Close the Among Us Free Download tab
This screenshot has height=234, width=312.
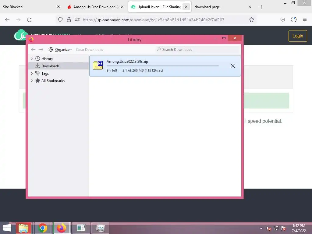tap(122, 7)
